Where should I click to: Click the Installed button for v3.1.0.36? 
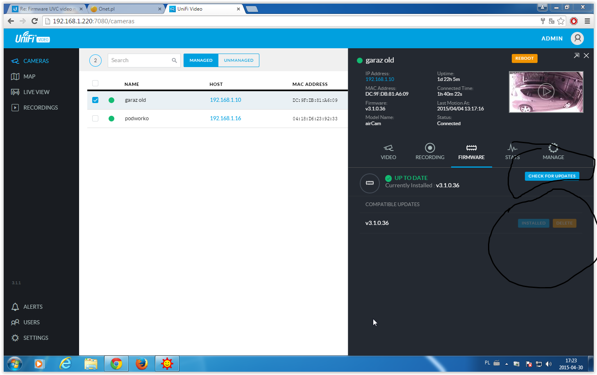point(533,223)
